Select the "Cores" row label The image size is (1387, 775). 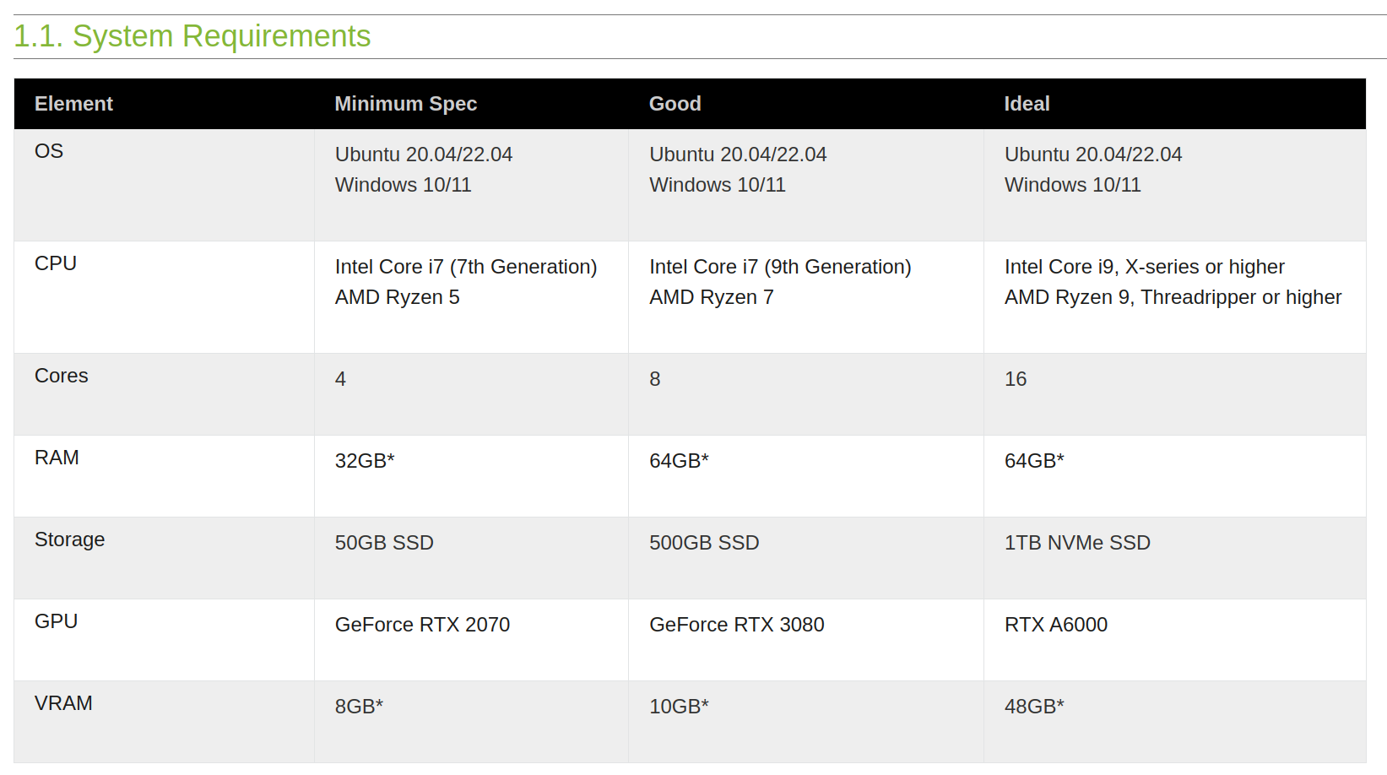(61, 376)
